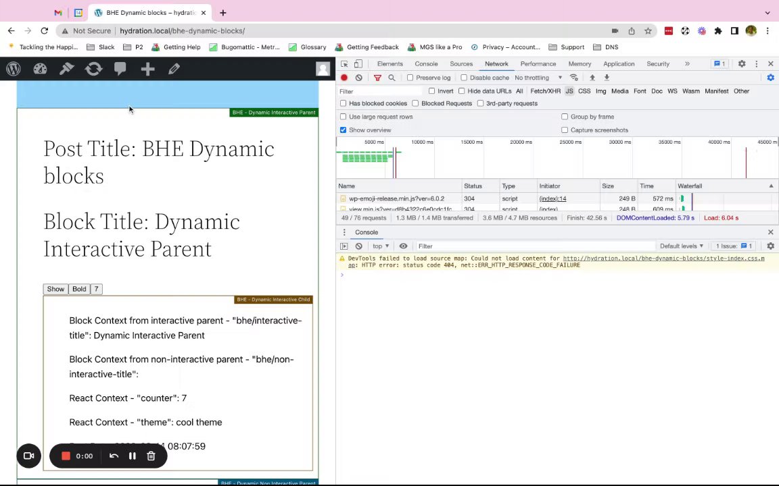Click the Show button in the block

tap(55, 289)
